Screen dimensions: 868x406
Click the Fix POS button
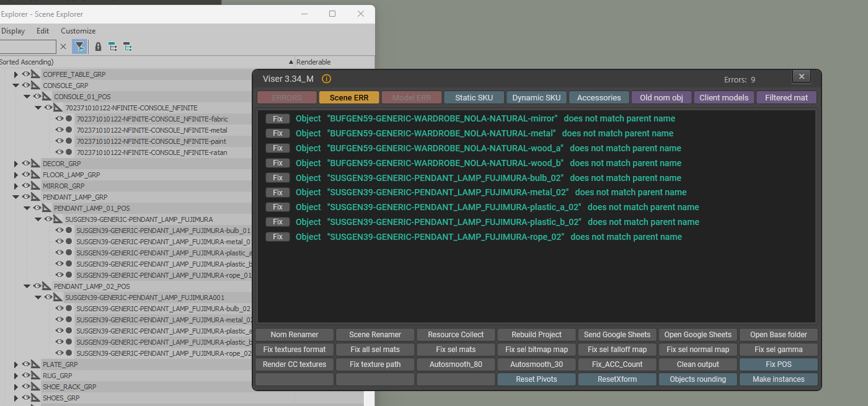coord(779,364)
